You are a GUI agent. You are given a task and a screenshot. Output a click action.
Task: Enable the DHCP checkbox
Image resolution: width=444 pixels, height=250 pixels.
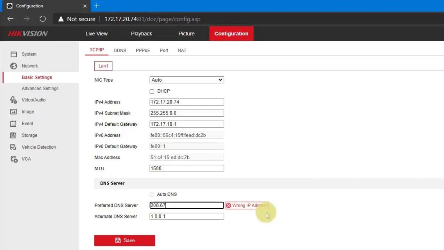click(152, 91)
